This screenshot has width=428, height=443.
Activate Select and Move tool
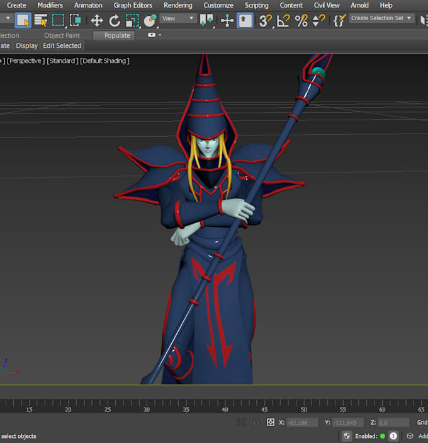97,21
